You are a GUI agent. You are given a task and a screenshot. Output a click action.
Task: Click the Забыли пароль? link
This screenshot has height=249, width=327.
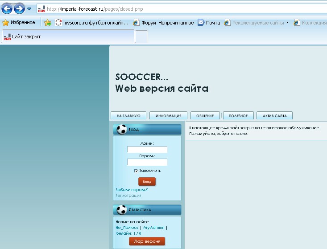tap(131, 190)
